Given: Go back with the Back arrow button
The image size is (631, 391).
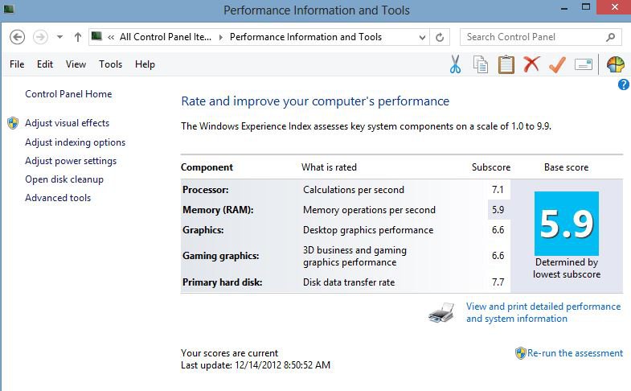Looking at the screenshot, I should pyautogui.click(x=18, y=37).
